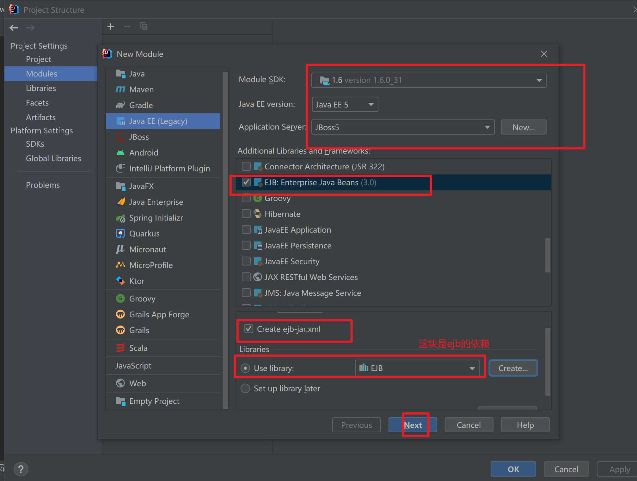Click the IntelliJ Platform Plugin icon

click(120, 168)
